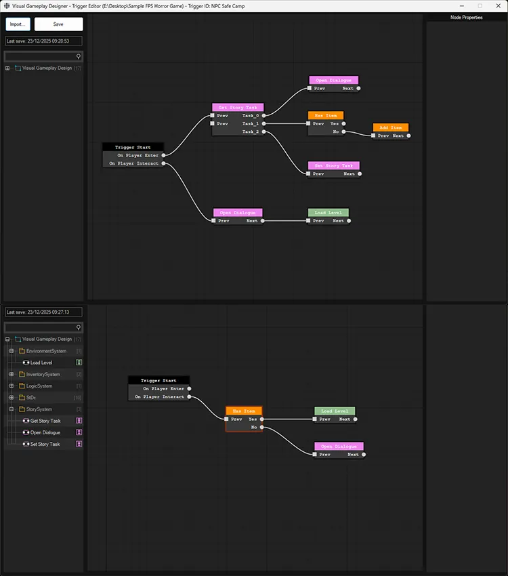The image size is (508, 576).
Task: Click pink badge icon beside Get Story Task tree item
Action: (x=79, y=421)
